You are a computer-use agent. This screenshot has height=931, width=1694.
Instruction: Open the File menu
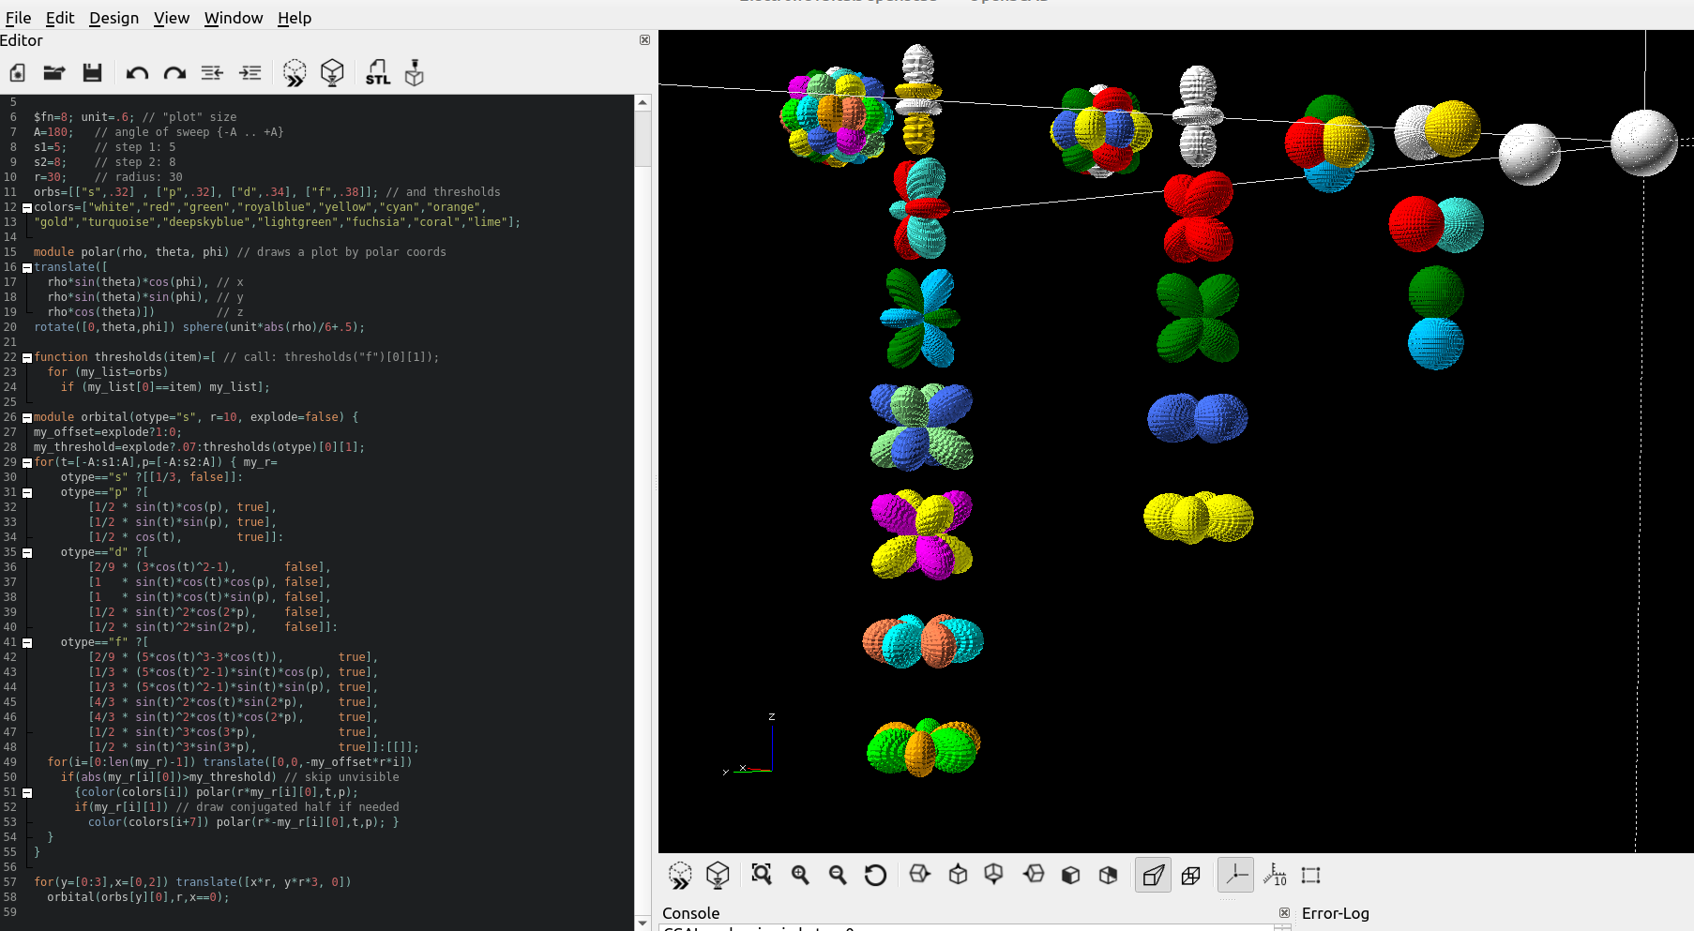(x=18, y=18)
